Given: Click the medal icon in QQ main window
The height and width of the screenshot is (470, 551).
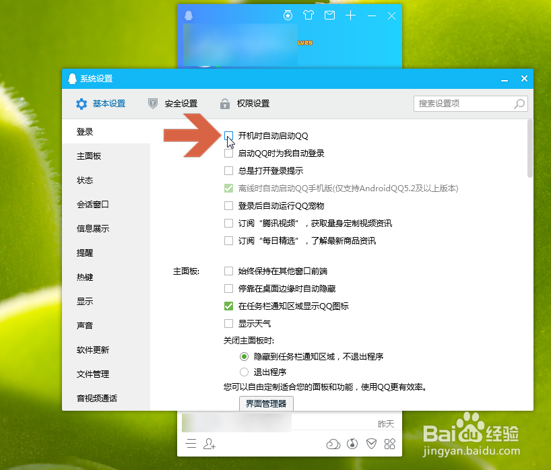Looking at the screenshot, I should tap(288, 15).
